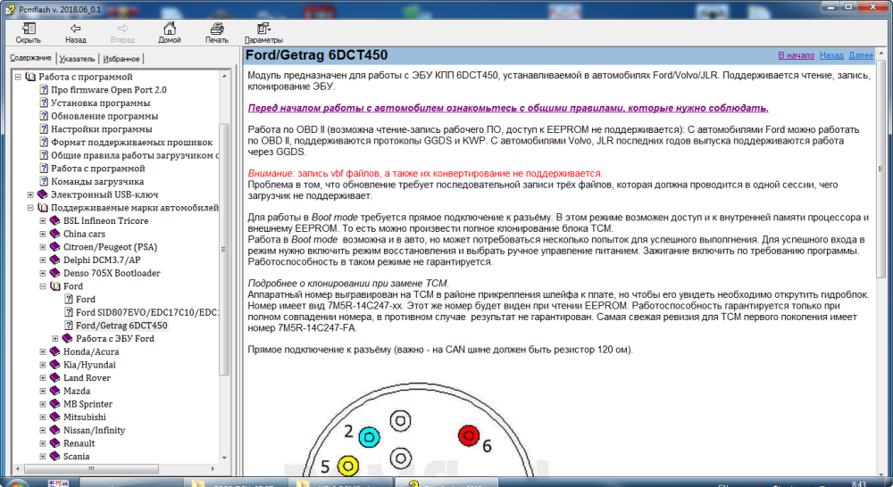Click the Pcmflash taskbar button
The height and width of the screenshot is (487, 893).
point(446,483)
